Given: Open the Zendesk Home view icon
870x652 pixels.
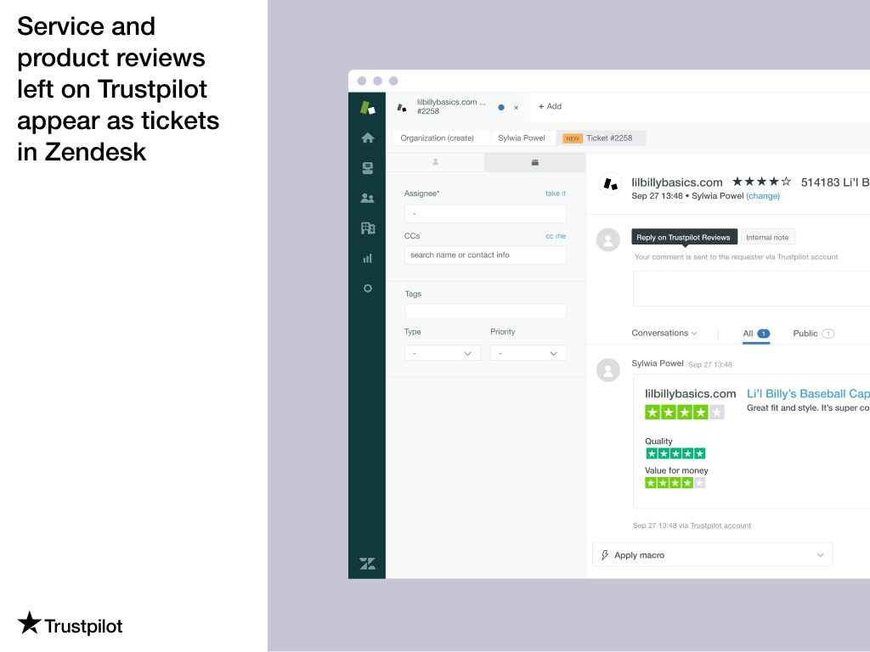Looking at the screenshot, I should 367,137.
